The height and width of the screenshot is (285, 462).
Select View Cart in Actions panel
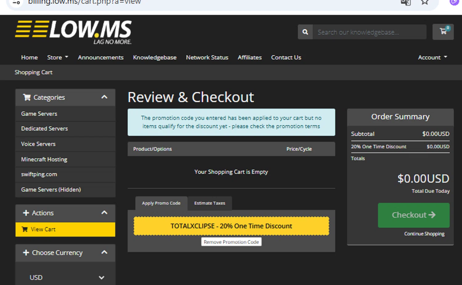pos(65,229)
